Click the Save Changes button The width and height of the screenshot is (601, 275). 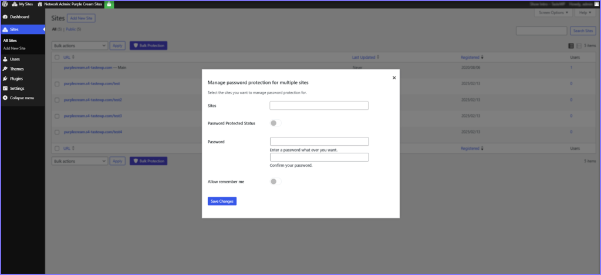coord(222,201)
